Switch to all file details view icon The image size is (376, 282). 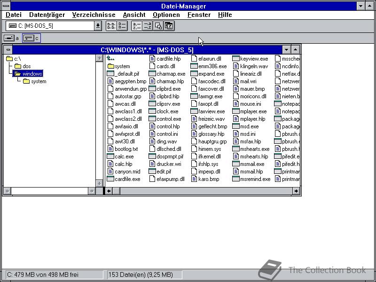(122, 26)
